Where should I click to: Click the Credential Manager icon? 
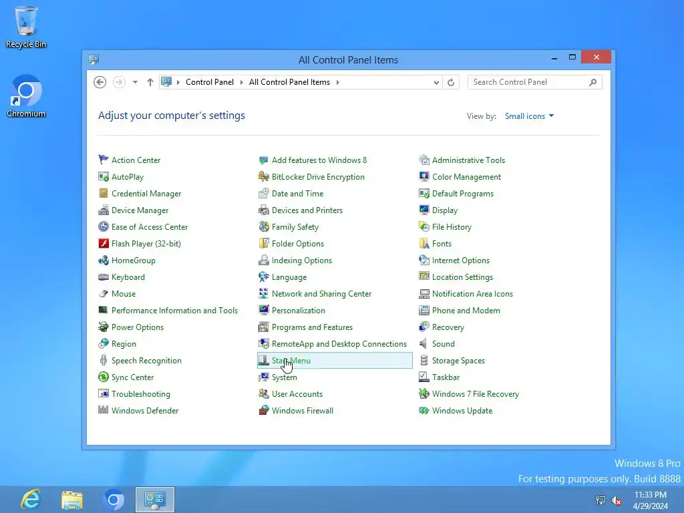pos(104,193)
